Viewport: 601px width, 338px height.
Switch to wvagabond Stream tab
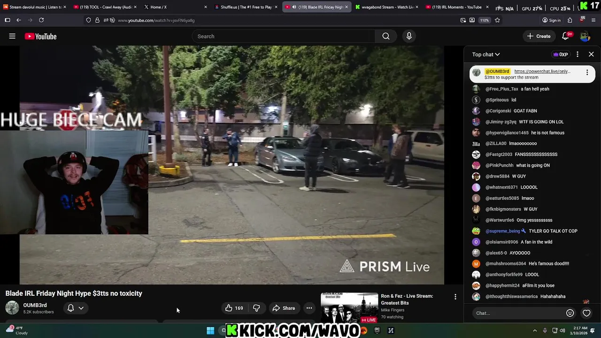click(x=388, y=7)
